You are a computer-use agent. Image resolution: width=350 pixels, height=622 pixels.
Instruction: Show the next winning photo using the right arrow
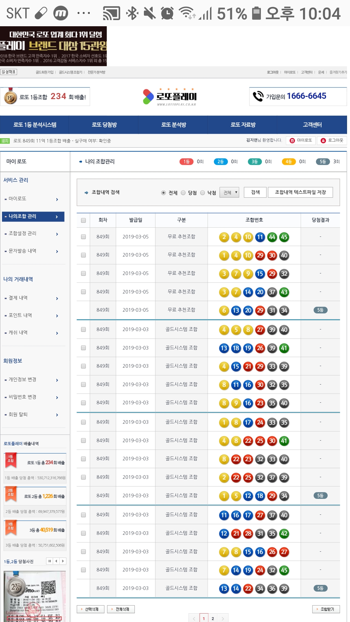(x=63, y=561)
